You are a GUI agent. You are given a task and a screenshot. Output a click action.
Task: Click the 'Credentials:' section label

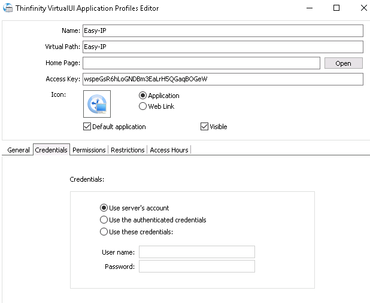pos(87,179)
